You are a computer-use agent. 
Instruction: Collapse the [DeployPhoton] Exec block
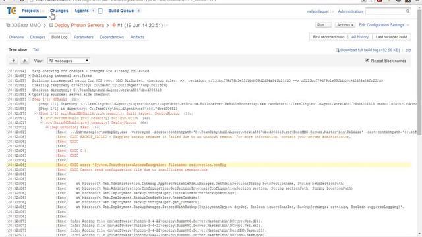click(x=47, y=127)
